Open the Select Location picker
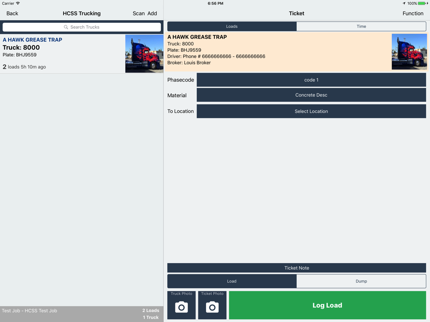The height and width of the screenshot is (322, 430). pos(311,111)
